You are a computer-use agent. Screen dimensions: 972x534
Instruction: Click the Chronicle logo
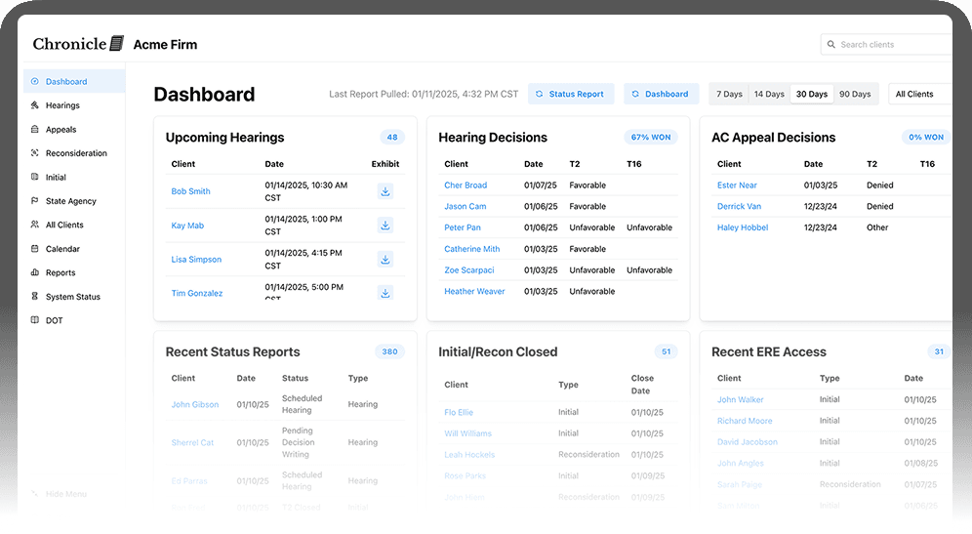click(x=78, y=43)
